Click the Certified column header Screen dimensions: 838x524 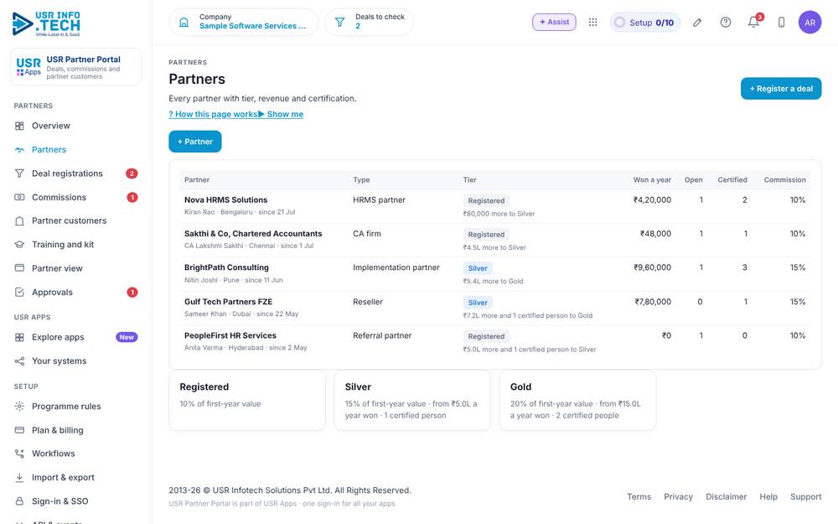point(732,179)
